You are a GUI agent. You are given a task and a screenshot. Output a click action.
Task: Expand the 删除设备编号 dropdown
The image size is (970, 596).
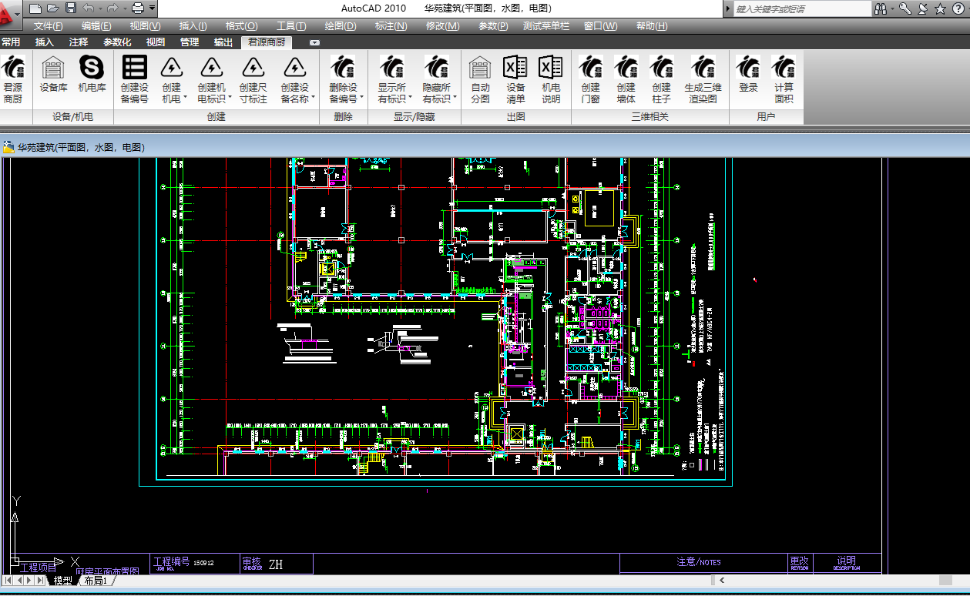pos(362,99)
